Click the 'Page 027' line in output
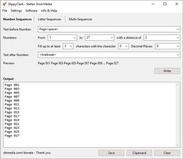The height and width of the screenshot is (159, 183). pyautogui.click(x=12, y=136)
